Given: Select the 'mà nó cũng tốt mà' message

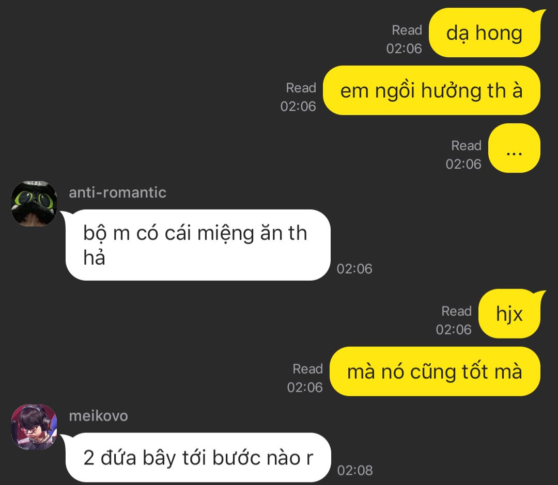Looking at the screenshot, I should coord(435,371).
